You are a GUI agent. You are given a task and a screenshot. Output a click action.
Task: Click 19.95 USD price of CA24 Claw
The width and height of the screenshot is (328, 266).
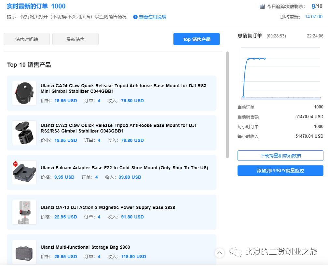tap(66, 101)
